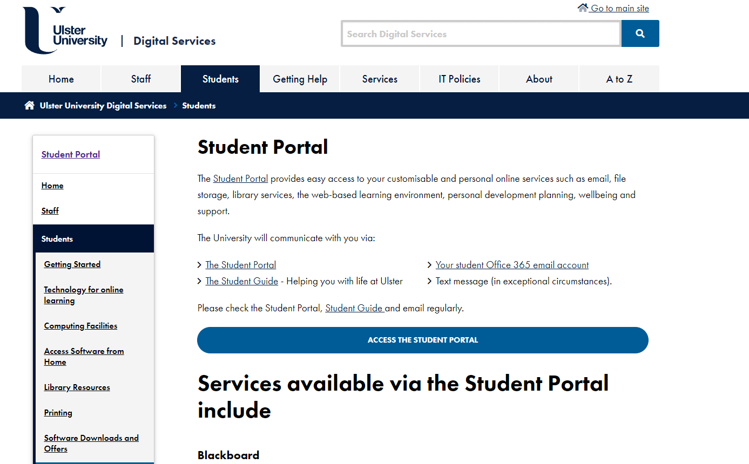Select the Students navigation tab
Viewport: 749px width, 464px height.
tap(220, 79)
